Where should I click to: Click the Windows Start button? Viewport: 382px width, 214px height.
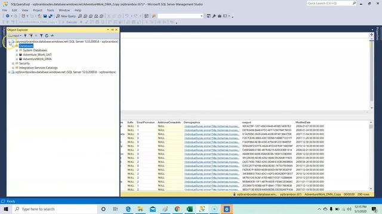(x=6, y=209)
